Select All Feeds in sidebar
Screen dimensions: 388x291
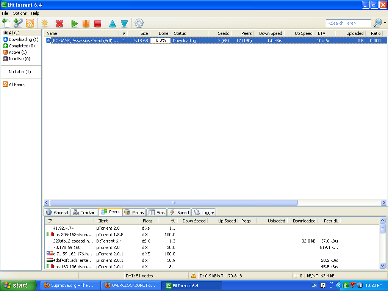[17, 84]
